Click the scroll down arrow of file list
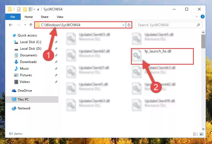 tap(203, 129)
